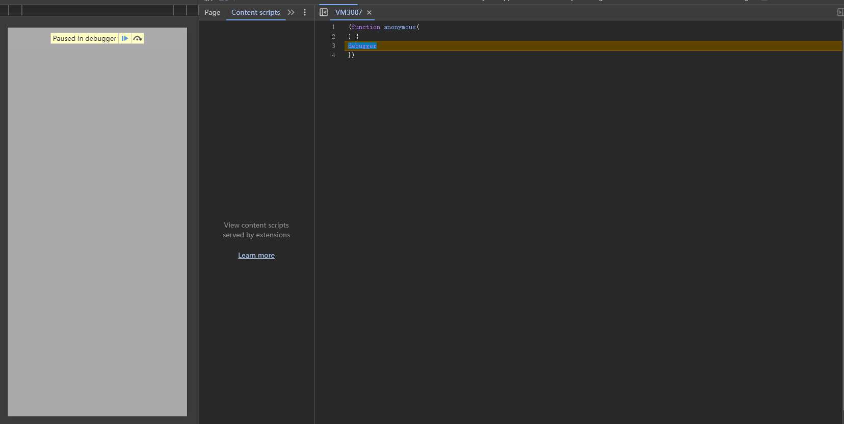Toggle breakpoint on line number 1
The width and height of the screenshot is (844, 424).
334,27
